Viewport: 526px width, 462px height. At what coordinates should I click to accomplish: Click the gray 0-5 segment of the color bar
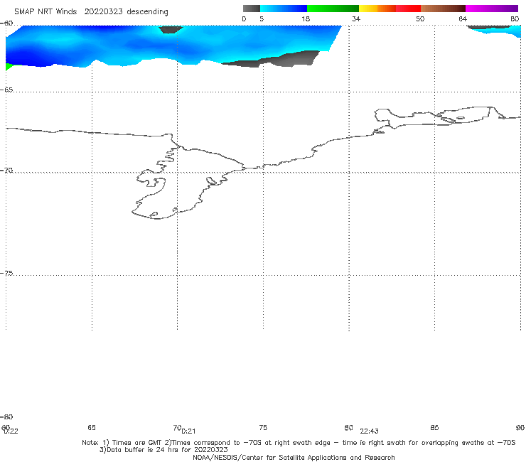(252, 9)
